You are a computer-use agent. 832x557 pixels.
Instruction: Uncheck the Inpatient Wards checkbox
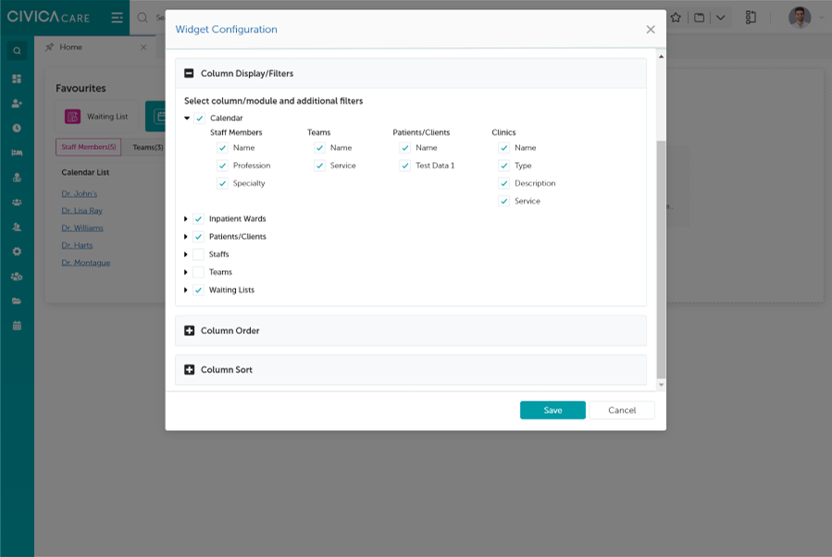pyautogui.click(x=198, y=218)
